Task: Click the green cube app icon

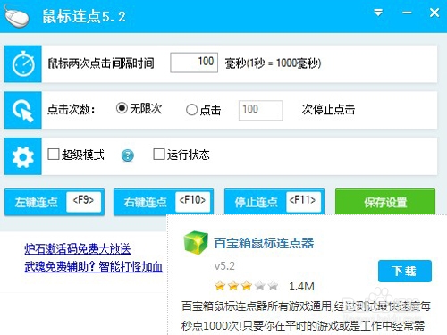Action: pos(196,243)
